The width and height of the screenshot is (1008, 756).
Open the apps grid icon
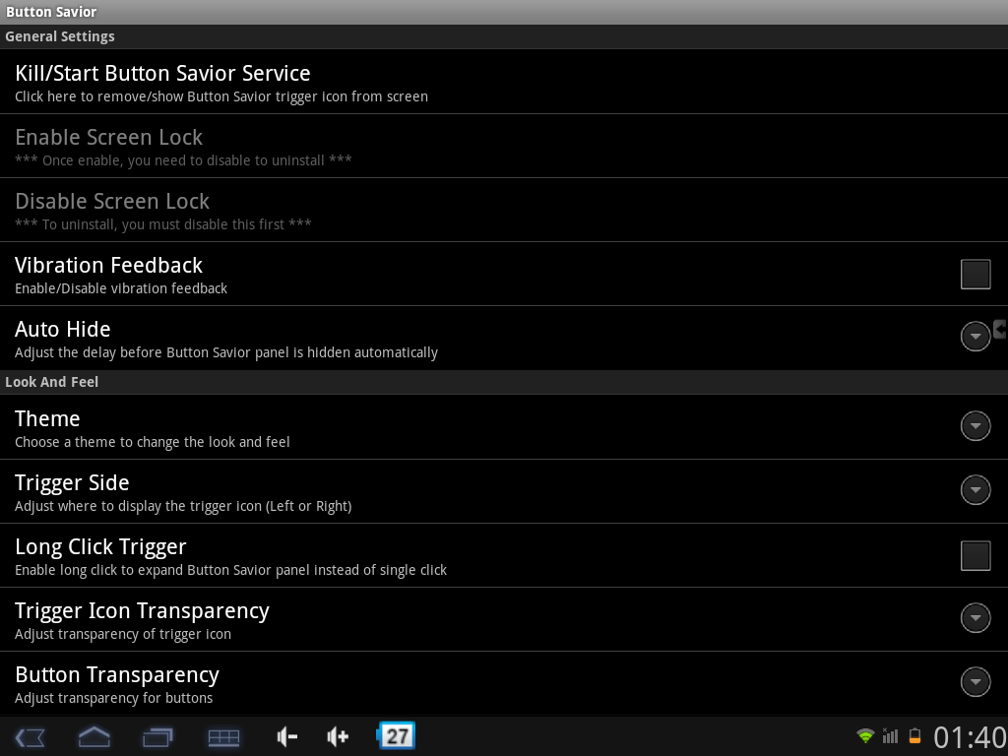223,736
